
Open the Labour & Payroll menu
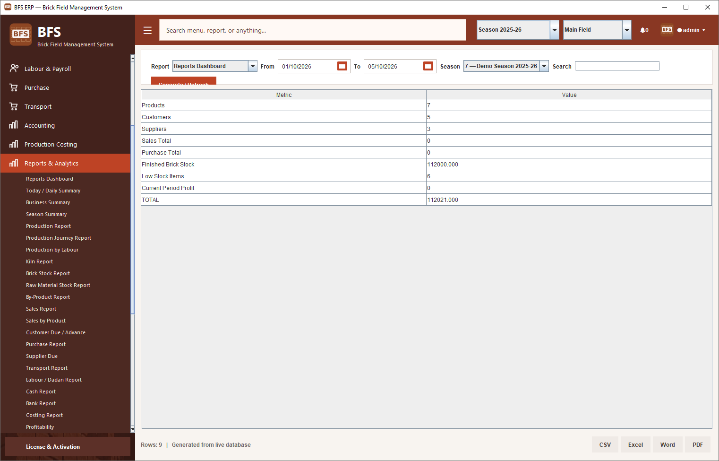[x=65, y=69]
